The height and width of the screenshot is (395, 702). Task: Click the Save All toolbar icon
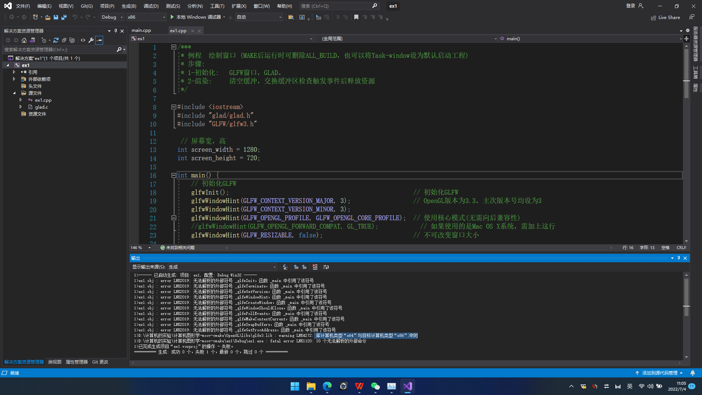[64, 17]
